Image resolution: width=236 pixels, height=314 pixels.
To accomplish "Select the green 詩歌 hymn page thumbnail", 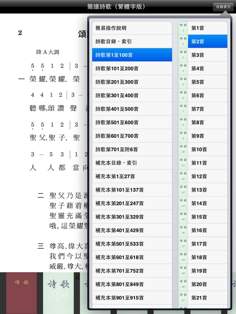I will coord(59,293).
